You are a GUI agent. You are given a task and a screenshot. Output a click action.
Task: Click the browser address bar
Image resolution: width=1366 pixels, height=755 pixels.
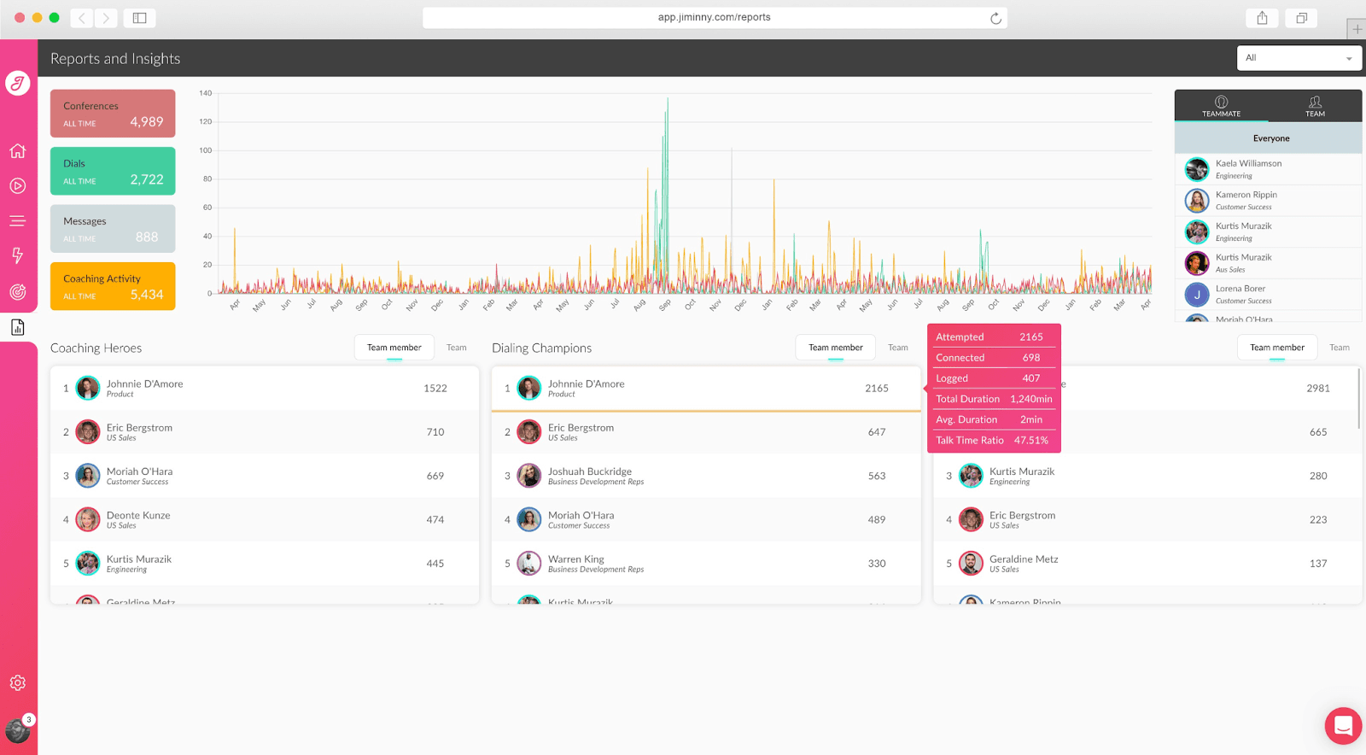[x=715, y=18]
